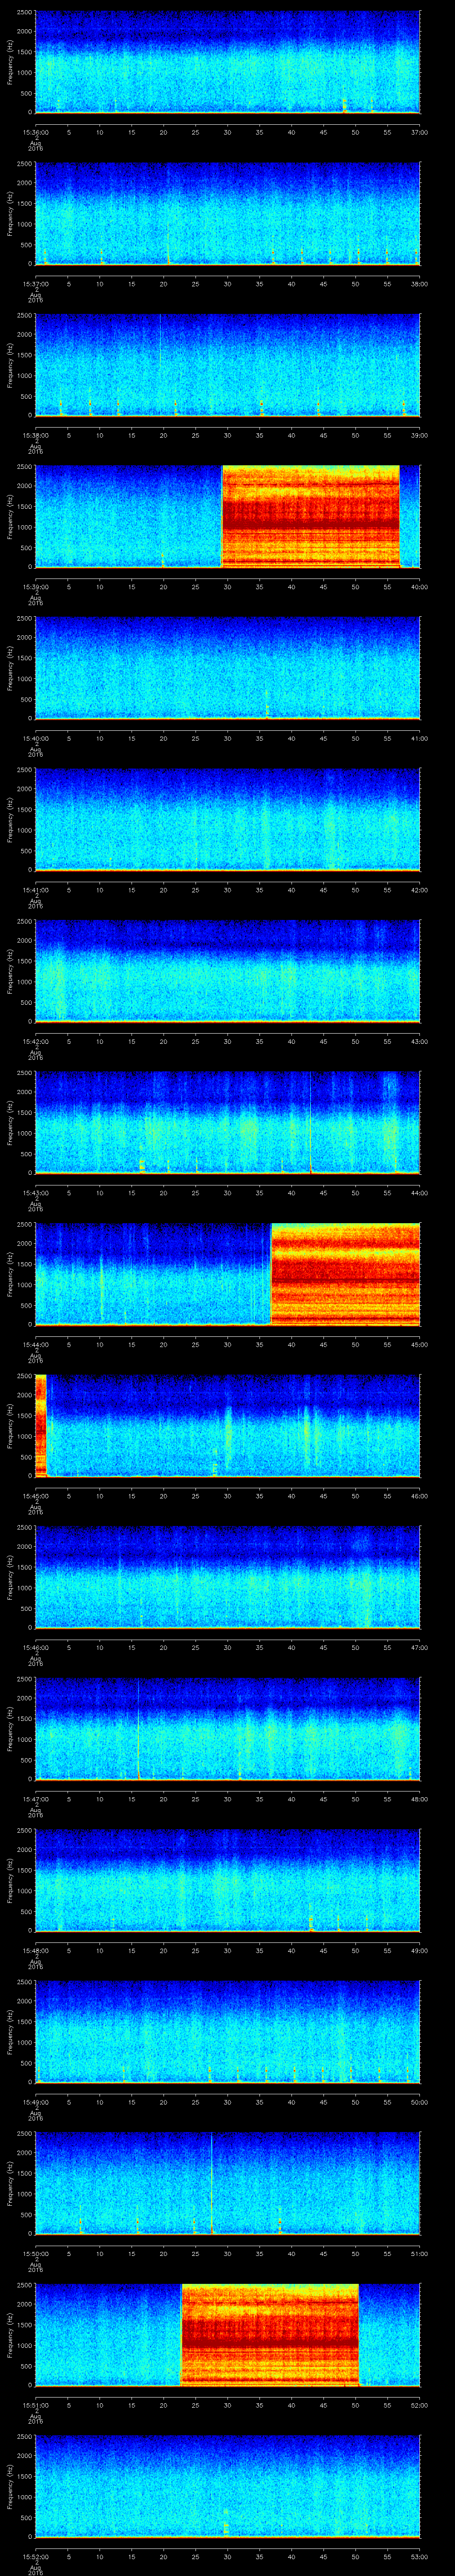Click the red noise block in the 15:44 spectrogram

point(345,1273)
